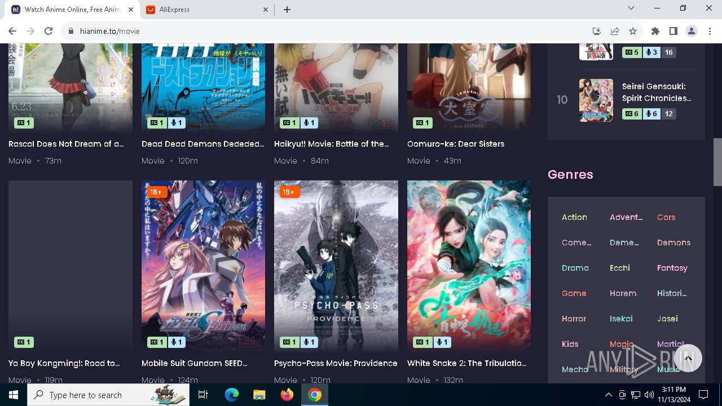Launch Microsoft Edge from taskbar
722x406 pixels.
click(232, 395)
